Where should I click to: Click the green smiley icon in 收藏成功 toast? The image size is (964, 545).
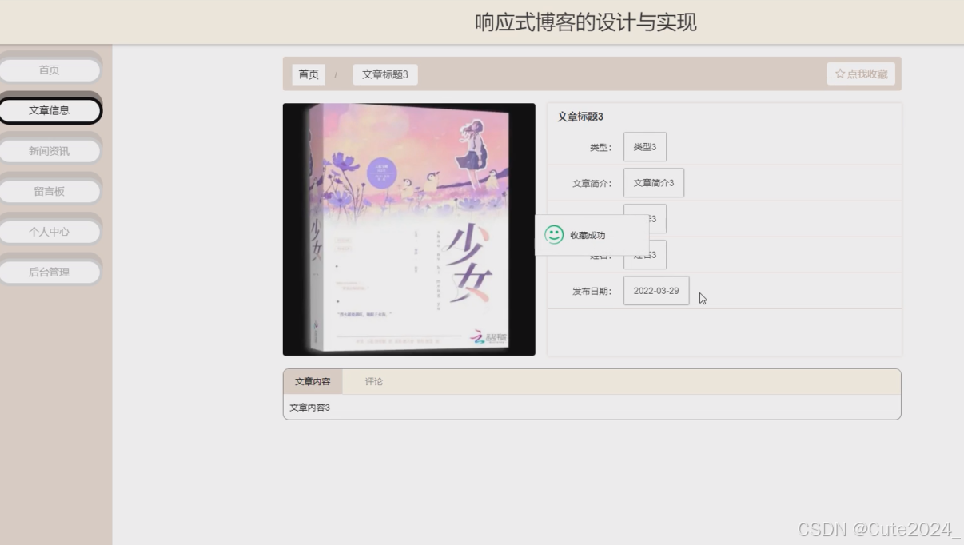tap(554, 234)
